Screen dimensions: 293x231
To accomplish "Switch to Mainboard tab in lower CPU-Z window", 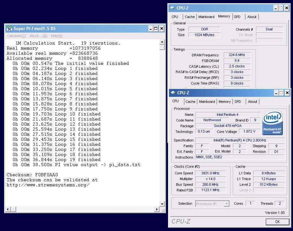I will [207, 102].
